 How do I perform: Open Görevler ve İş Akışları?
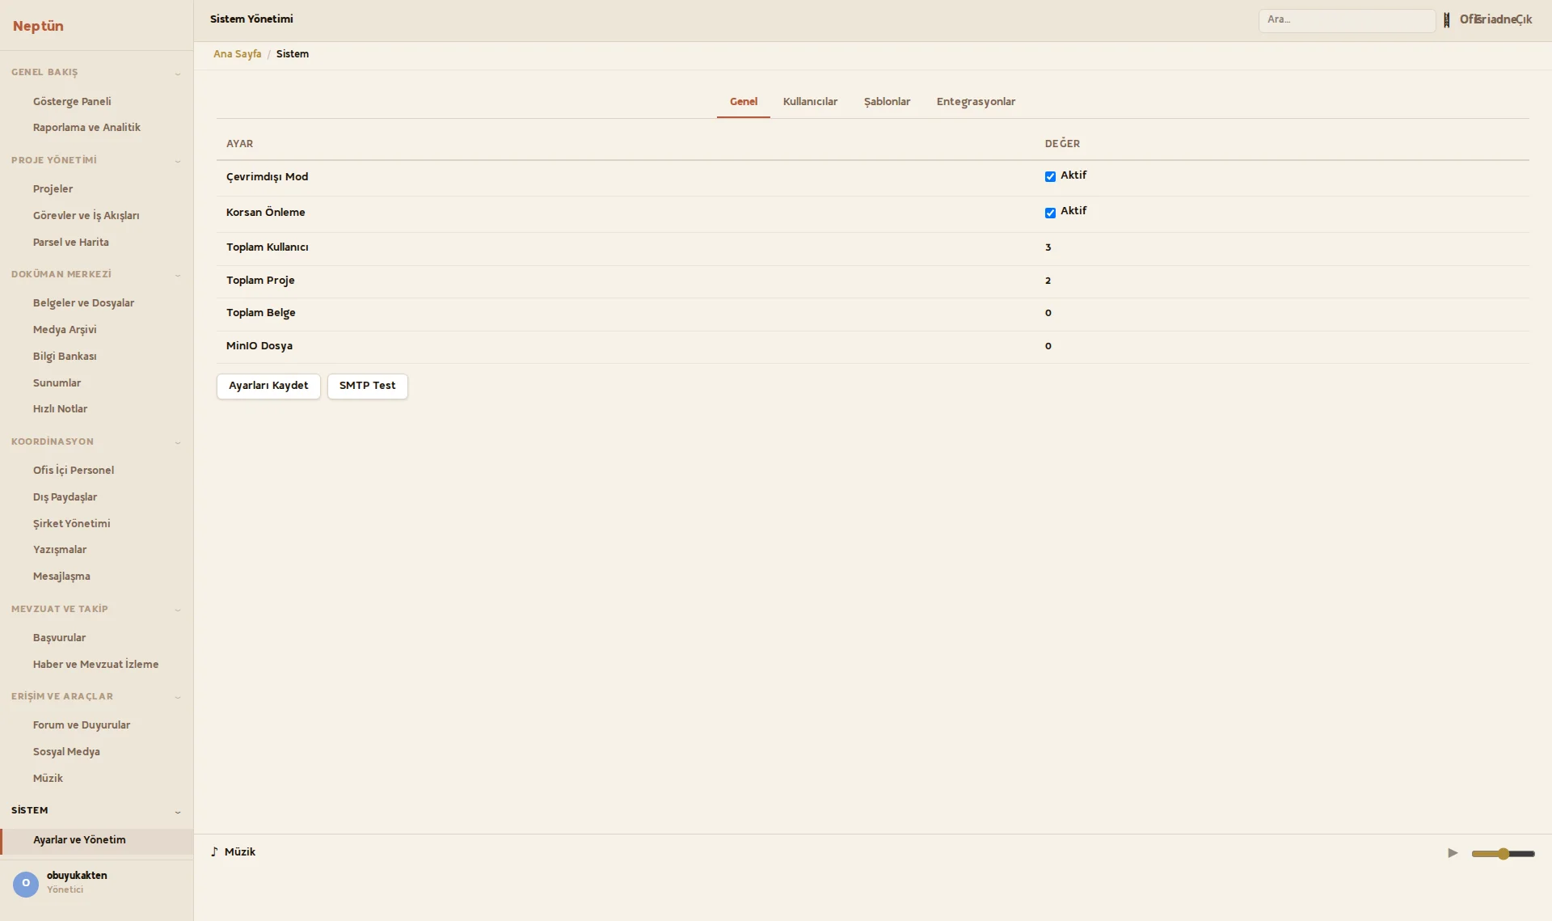pos(86,216)
